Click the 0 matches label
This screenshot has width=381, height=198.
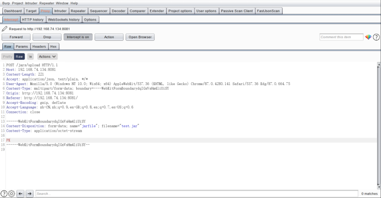[370, 193]
